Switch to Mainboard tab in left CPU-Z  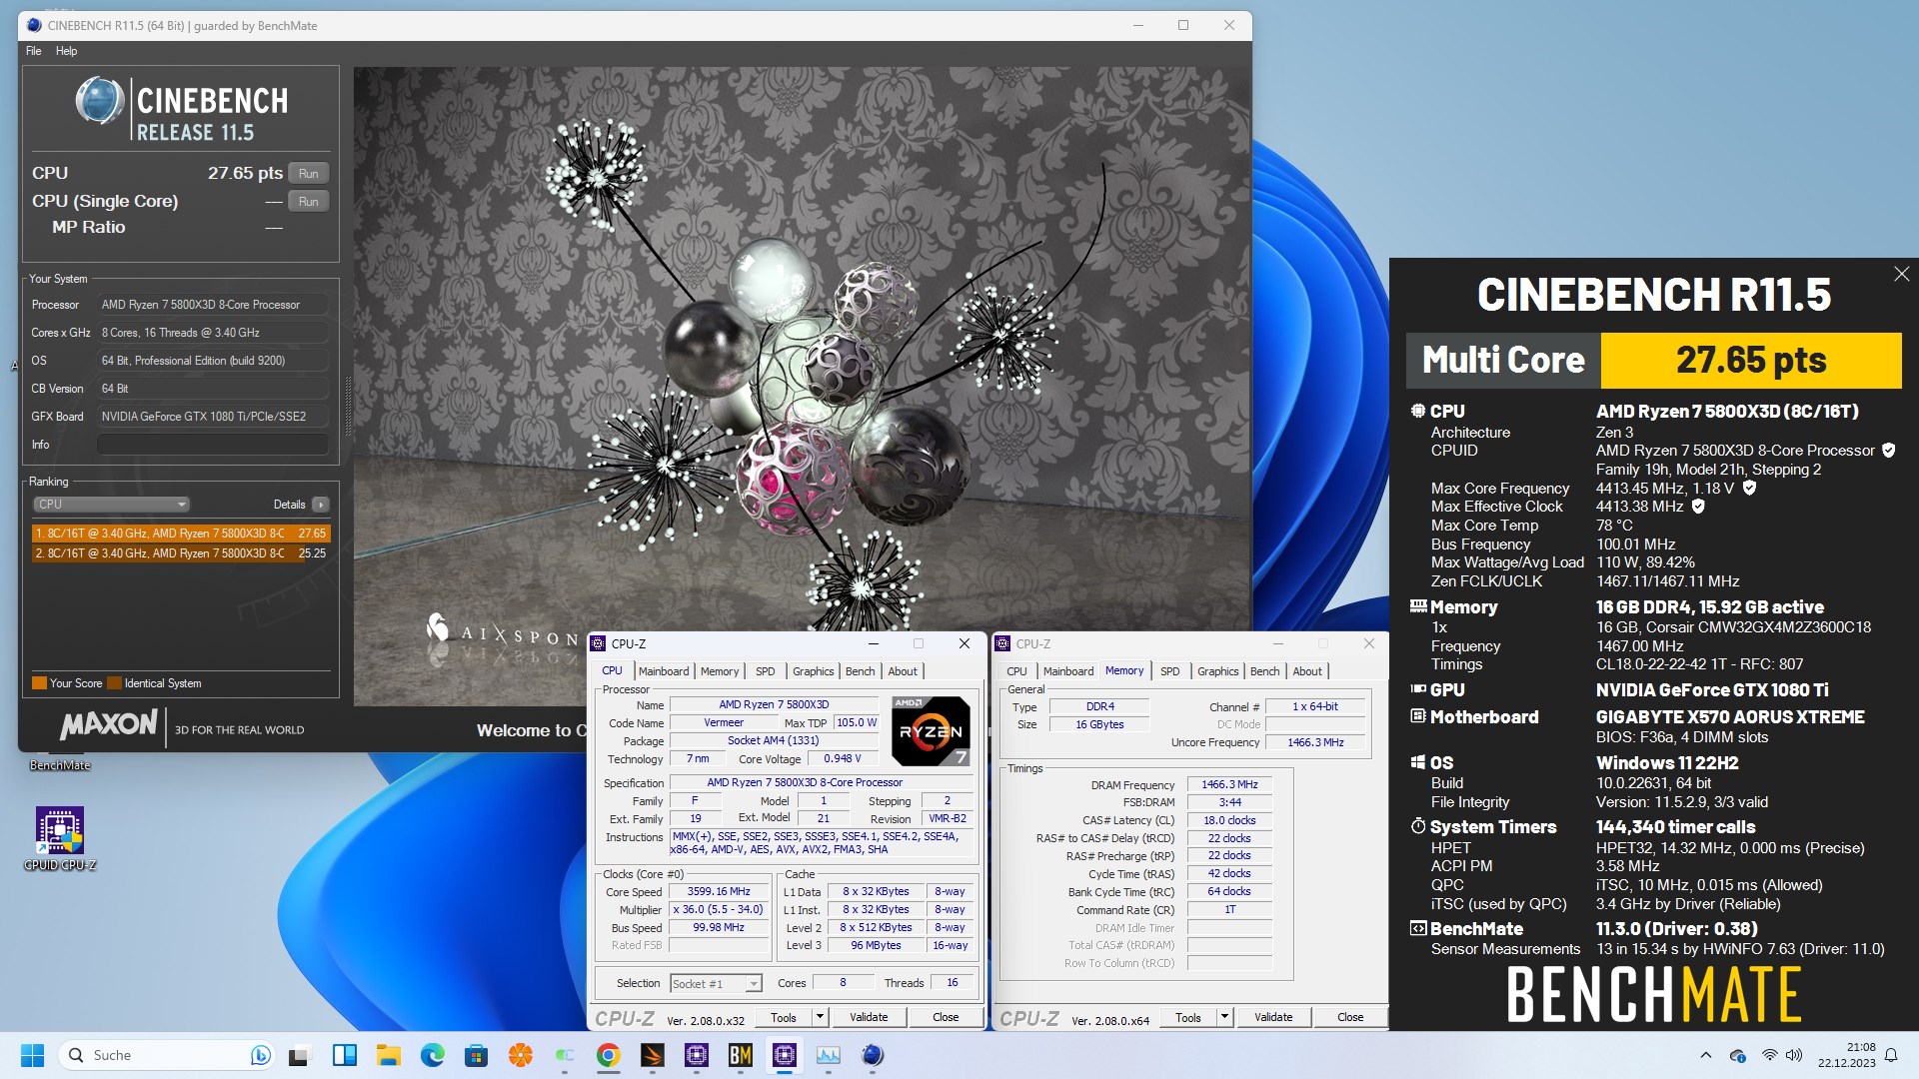point(664,671)
